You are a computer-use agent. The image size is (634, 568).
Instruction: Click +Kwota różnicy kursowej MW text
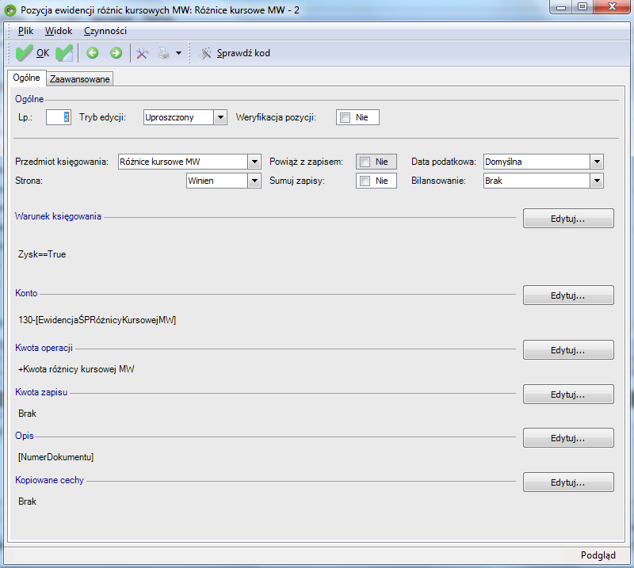click(76, 369)
